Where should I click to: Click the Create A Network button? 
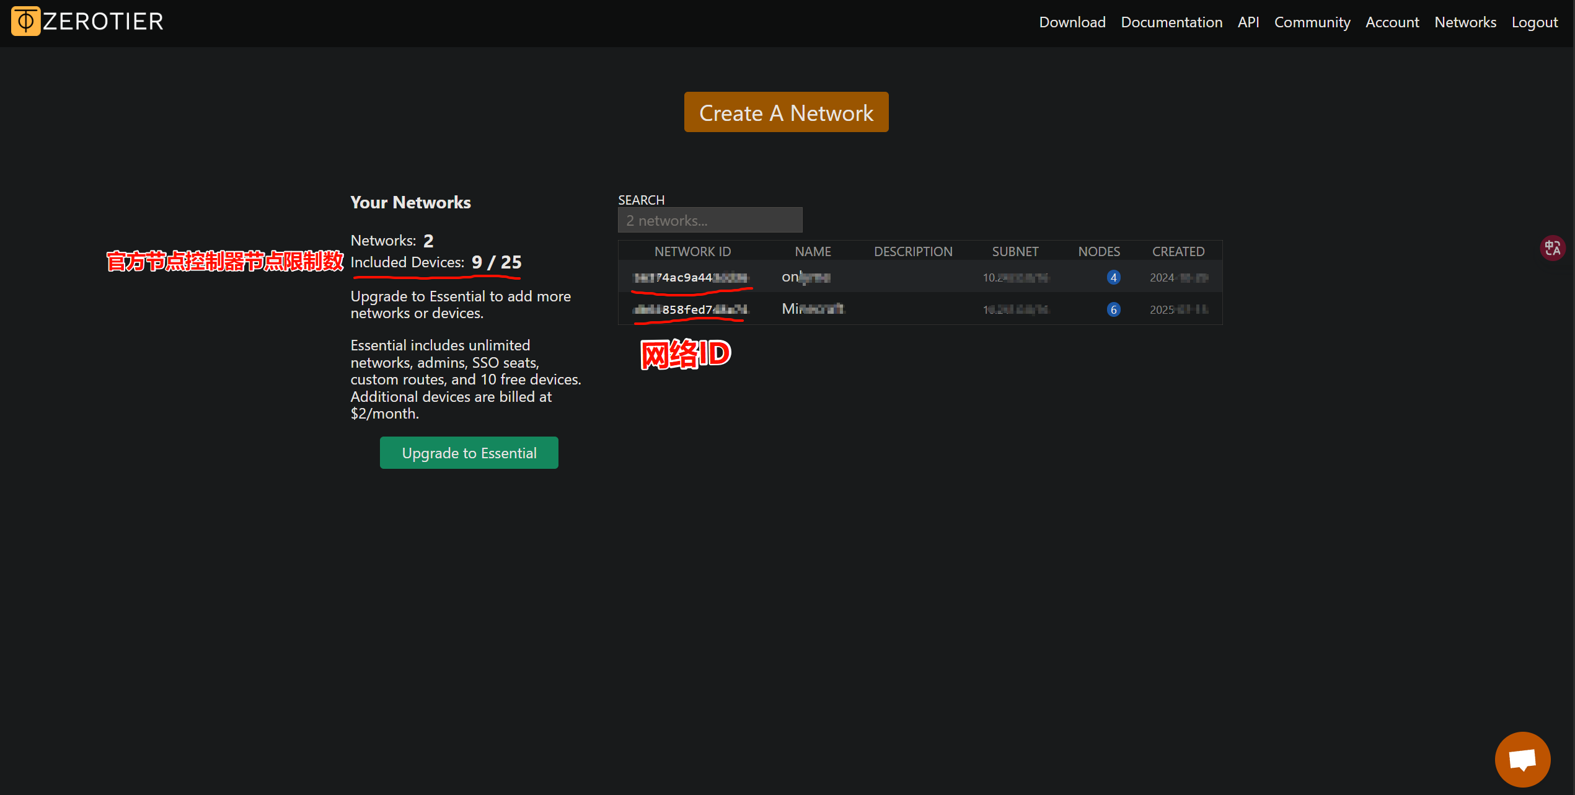point(786,112)
